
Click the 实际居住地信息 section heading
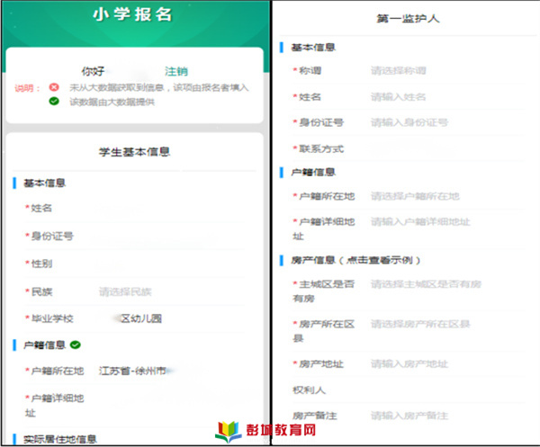tap(60, 439)
